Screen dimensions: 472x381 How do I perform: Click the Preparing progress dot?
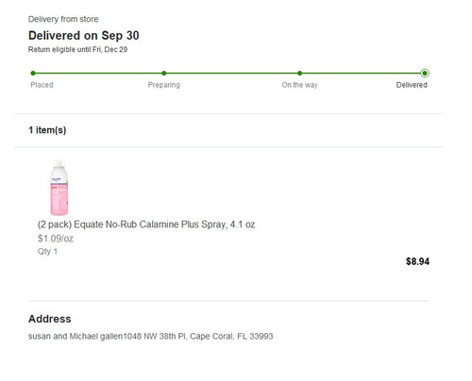coord(164,74)
